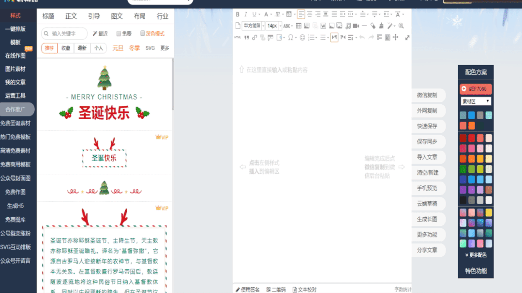This screenshot has width=522, height=293.
Task: Open 我的文章 in left sidebar
Action: pos(15,82)
